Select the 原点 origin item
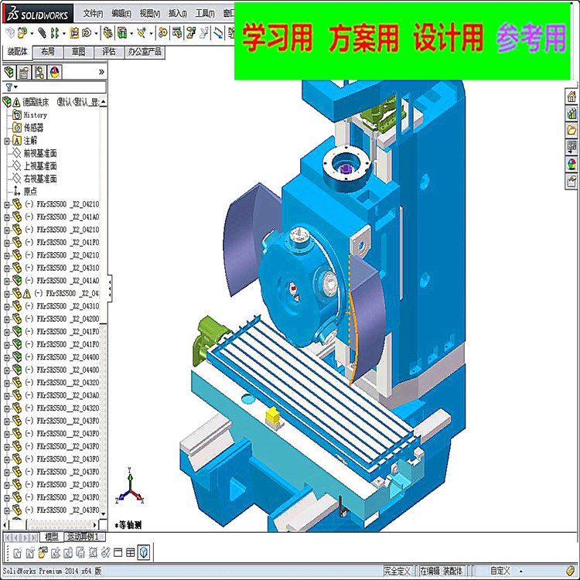 (30, 192)
